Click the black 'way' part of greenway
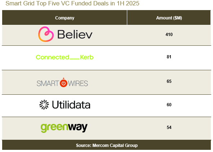 point(78,128)
